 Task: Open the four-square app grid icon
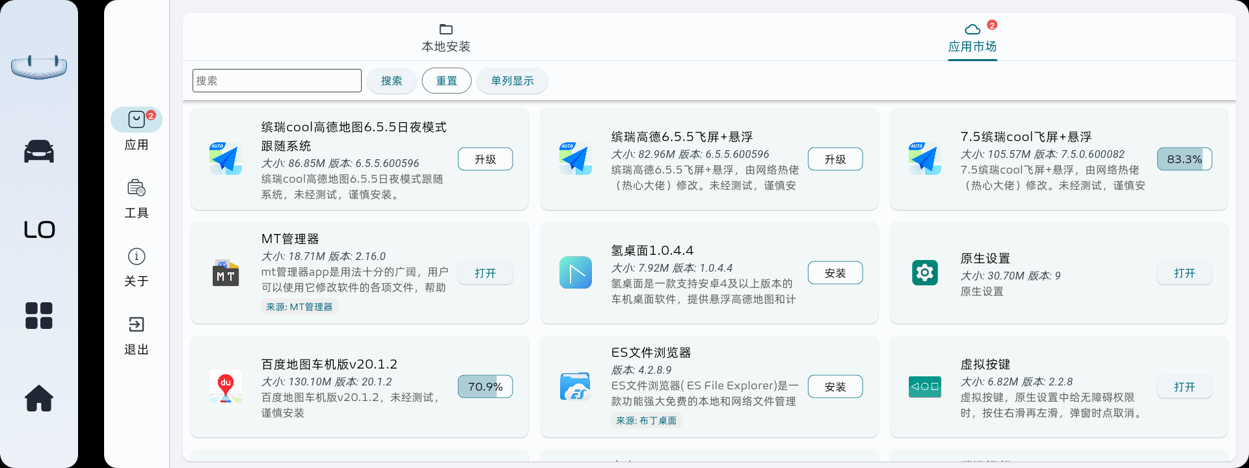[39, 316]
